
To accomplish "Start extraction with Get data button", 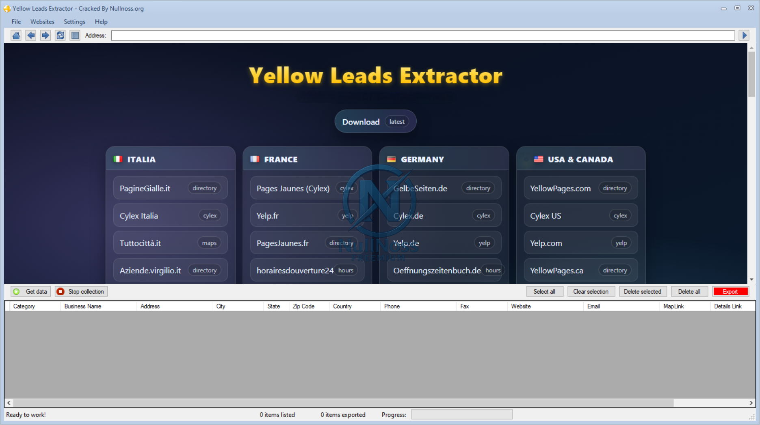I will click(31, 292).
